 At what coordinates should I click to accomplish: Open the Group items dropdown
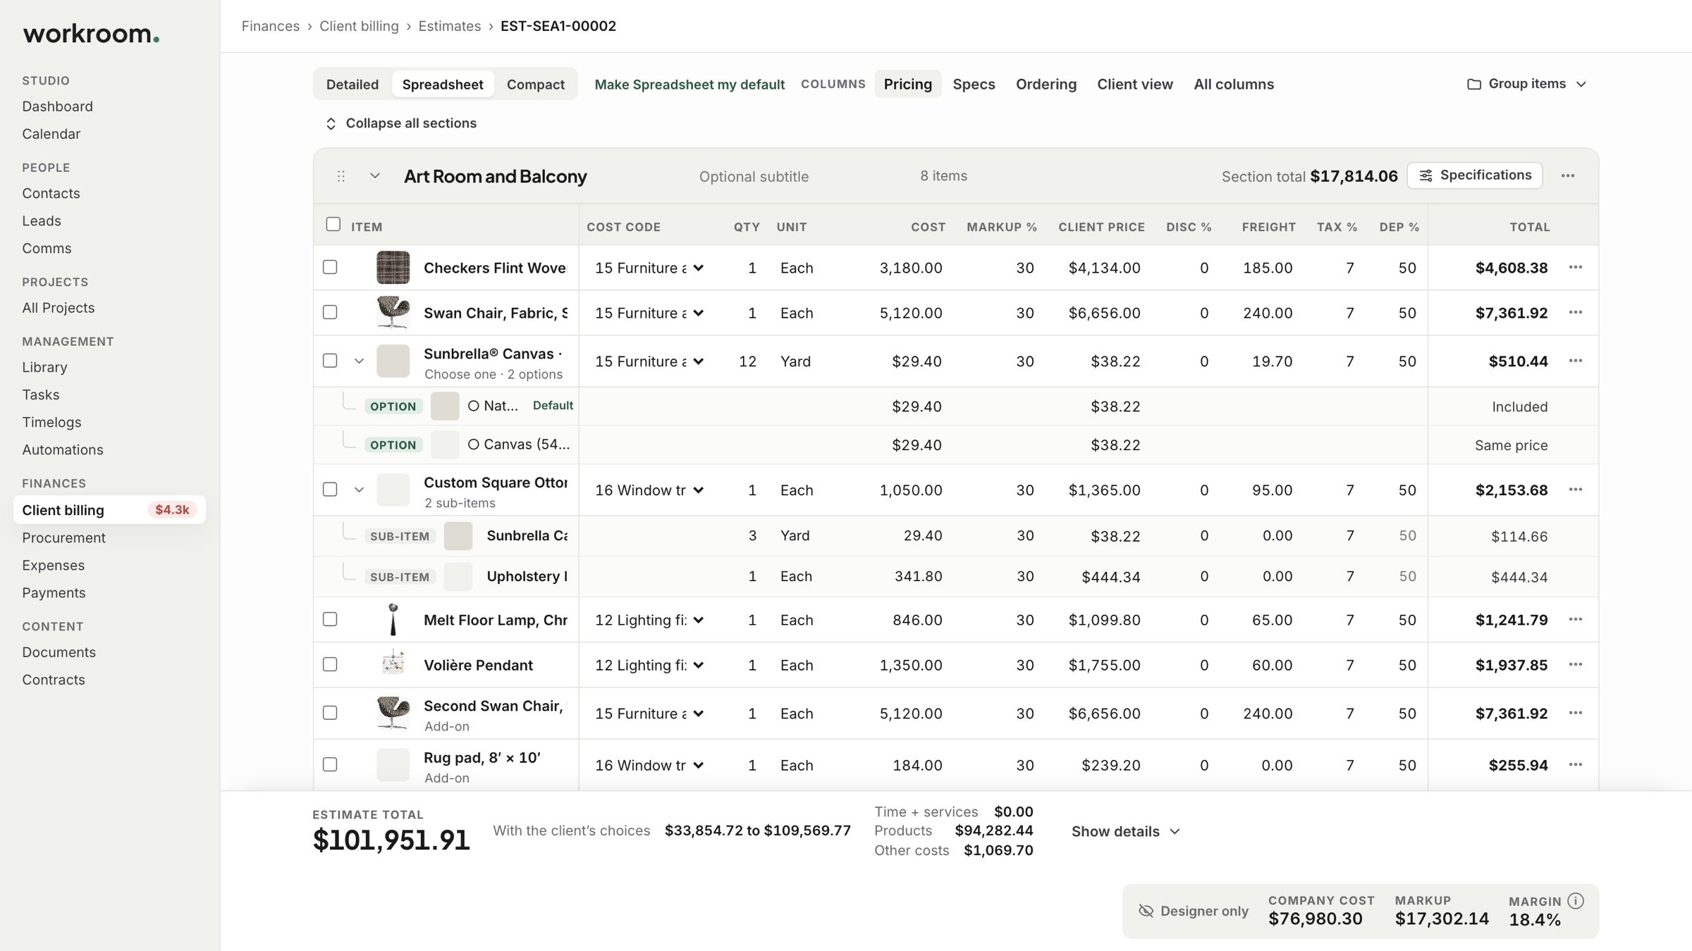[1527, 84]
